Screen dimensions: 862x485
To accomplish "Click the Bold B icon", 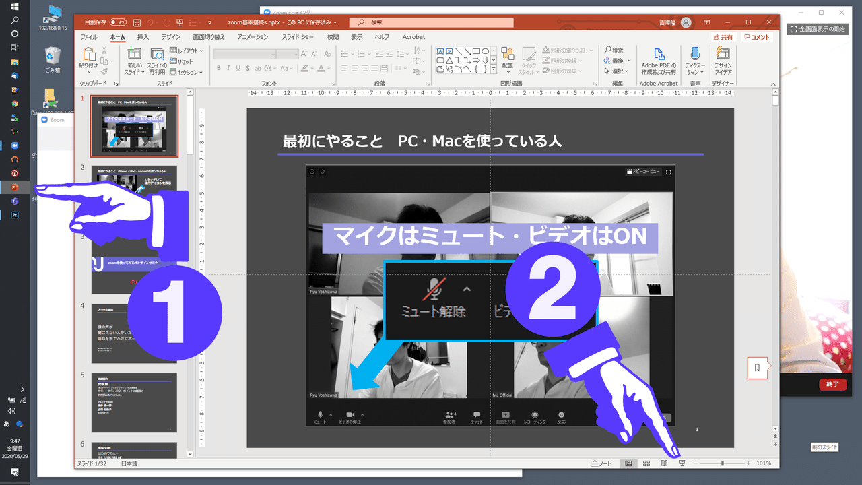I will coord(219,68).
